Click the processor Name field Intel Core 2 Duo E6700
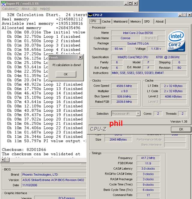The width and height of the screenshot is (192, 199). pyautogui.click(x=138, y=33)
